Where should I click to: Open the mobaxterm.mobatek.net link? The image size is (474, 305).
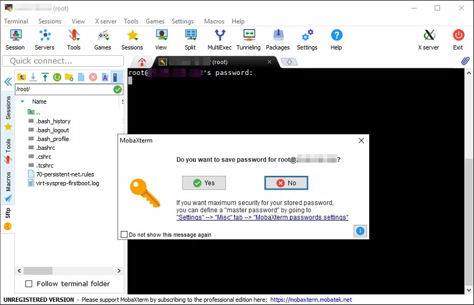point(311,300)
